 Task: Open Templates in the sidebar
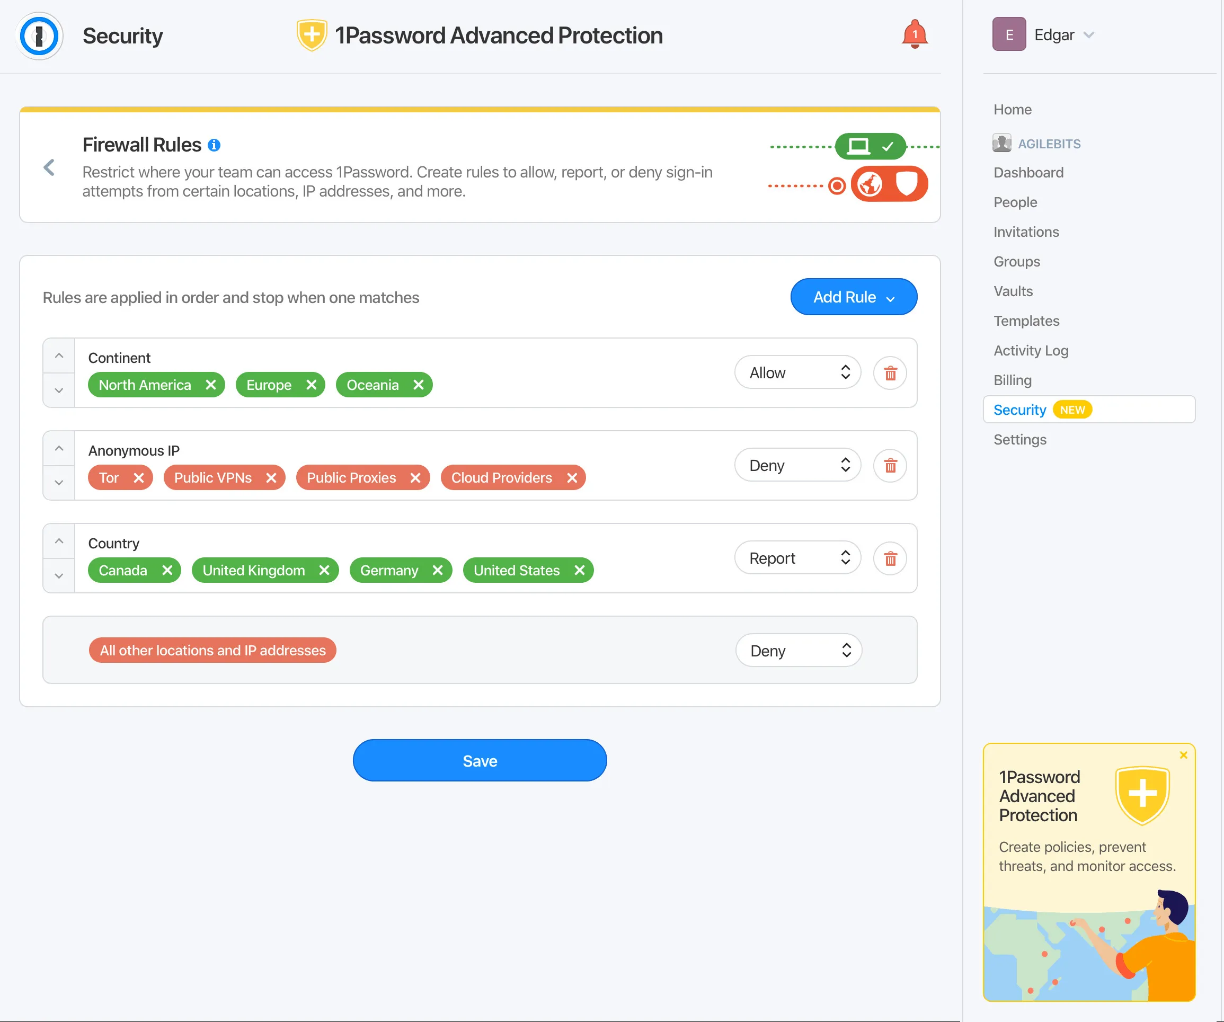point(1026,321)
